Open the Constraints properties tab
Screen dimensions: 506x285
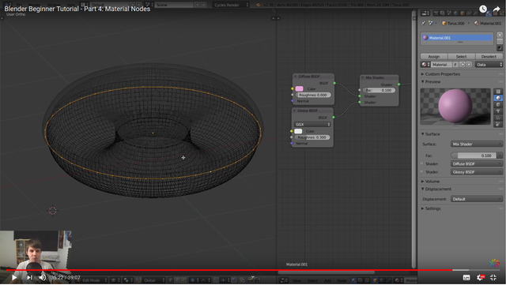(469, 13)
